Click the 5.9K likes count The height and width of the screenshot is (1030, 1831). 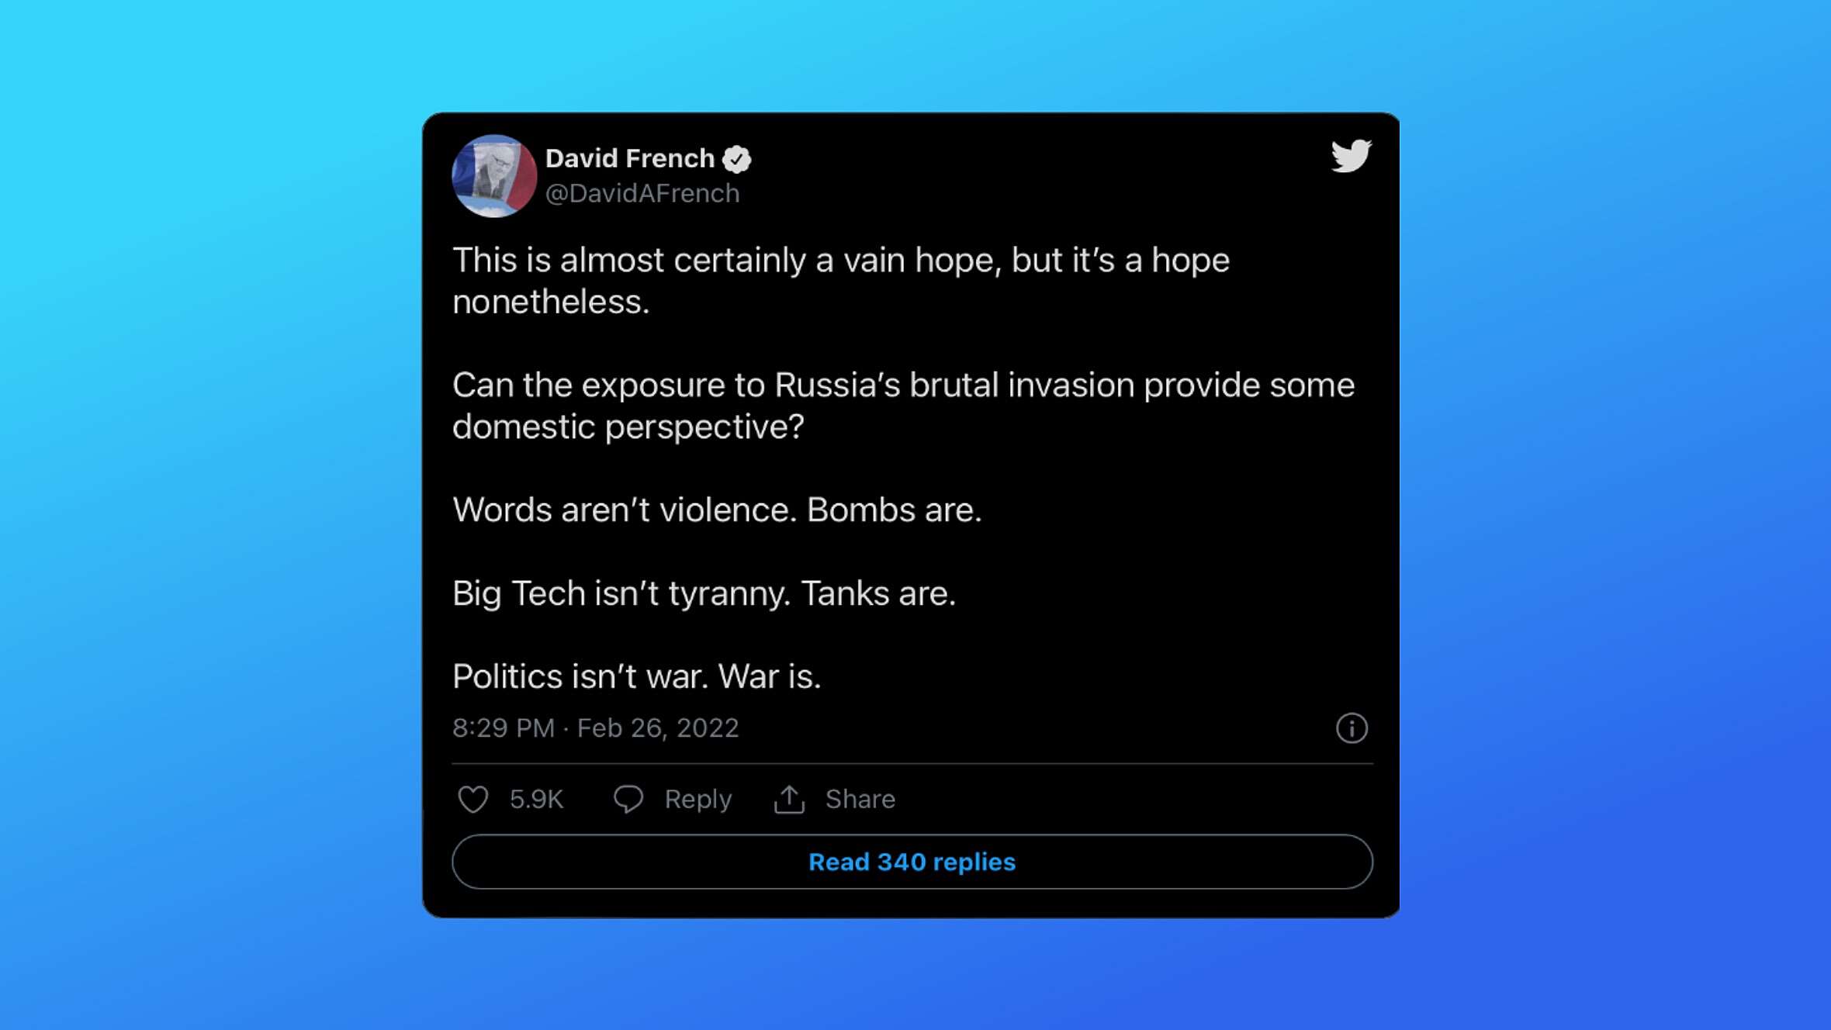click(x=536, y=799)
